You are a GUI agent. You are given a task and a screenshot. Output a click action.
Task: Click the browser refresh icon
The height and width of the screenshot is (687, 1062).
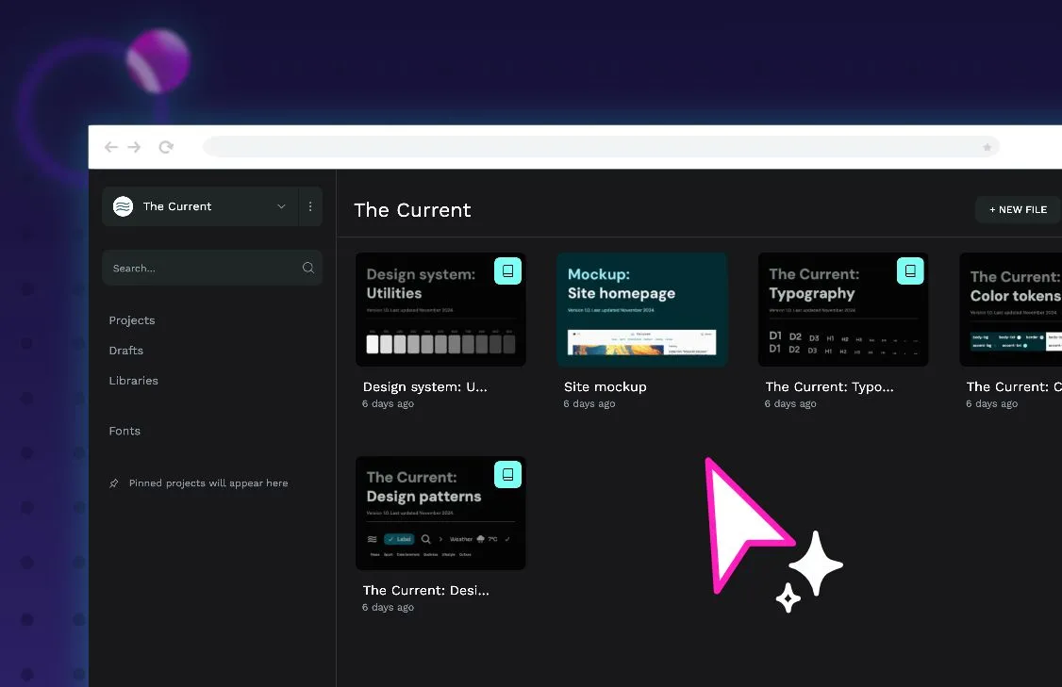click(166, 147)
